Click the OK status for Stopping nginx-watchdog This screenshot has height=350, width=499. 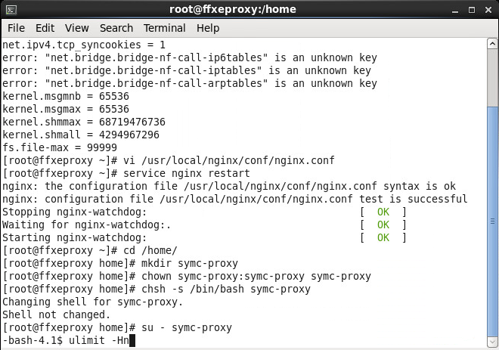click(x=383, y=212)
